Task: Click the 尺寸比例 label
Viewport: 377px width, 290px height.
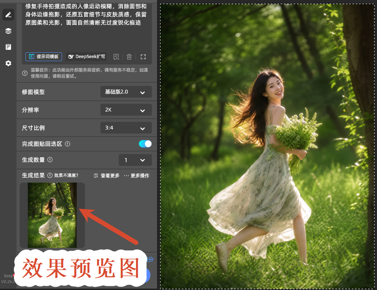Action: 33,128
